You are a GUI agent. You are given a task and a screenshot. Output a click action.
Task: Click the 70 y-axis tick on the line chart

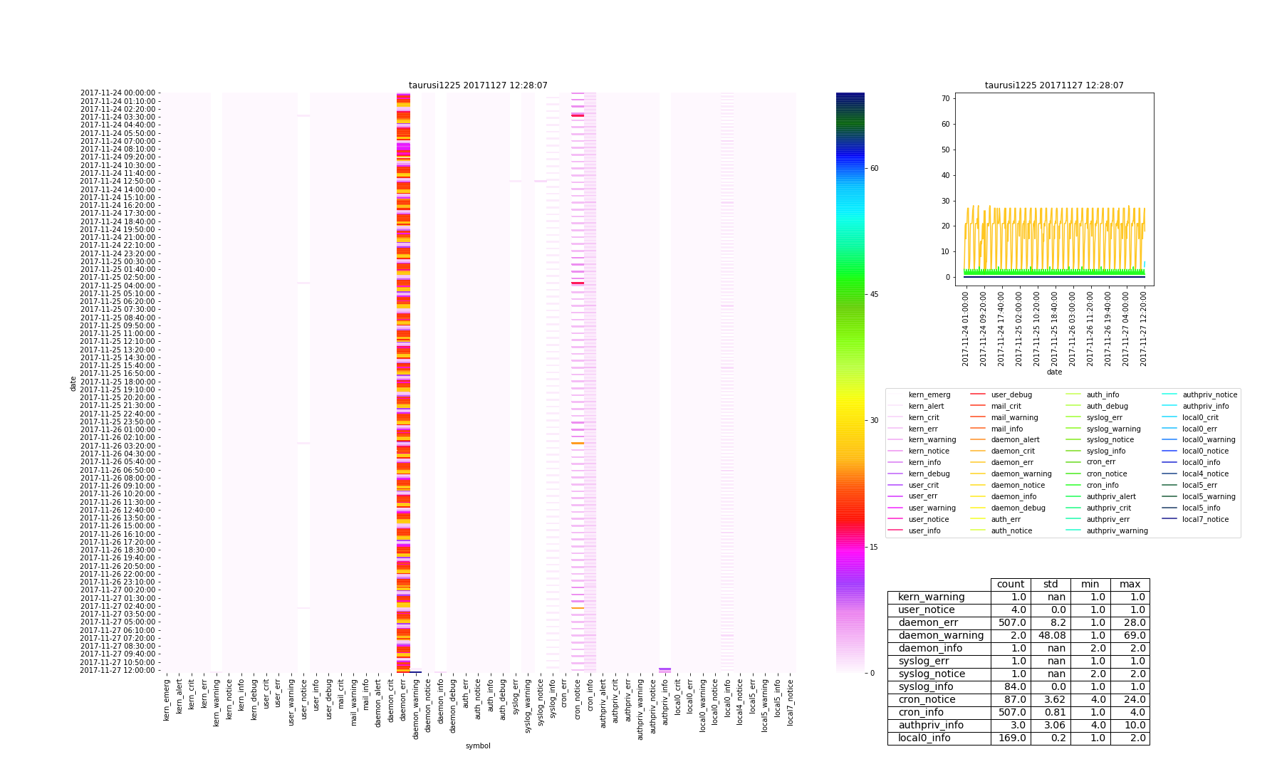coord(945,98)
